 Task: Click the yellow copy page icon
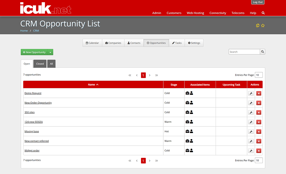tap(258, 25)
